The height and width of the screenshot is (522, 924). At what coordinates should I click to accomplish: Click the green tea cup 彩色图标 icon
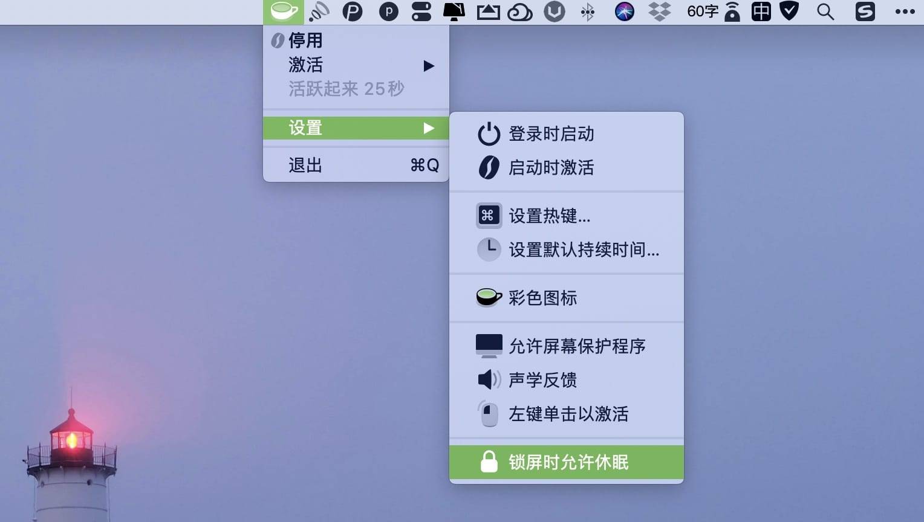click(489, 297)
